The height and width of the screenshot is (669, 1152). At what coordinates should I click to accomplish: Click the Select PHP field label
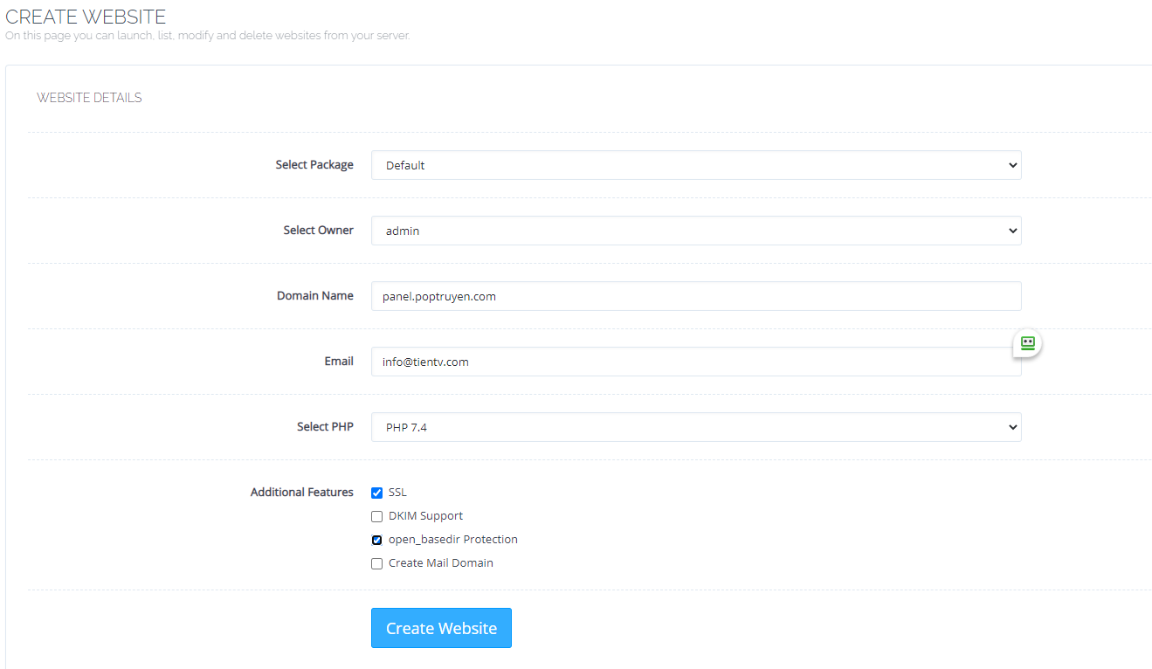pos(325,426)
